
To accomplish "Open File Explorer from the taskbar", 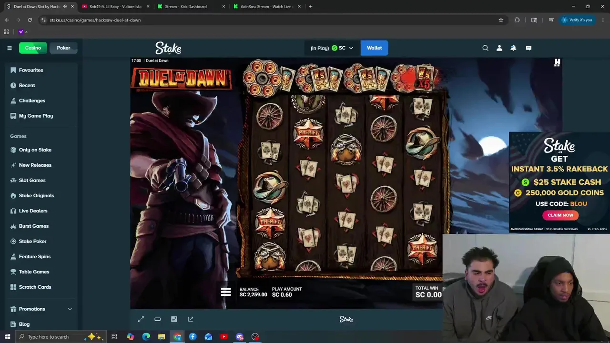I will pos(162,337).
